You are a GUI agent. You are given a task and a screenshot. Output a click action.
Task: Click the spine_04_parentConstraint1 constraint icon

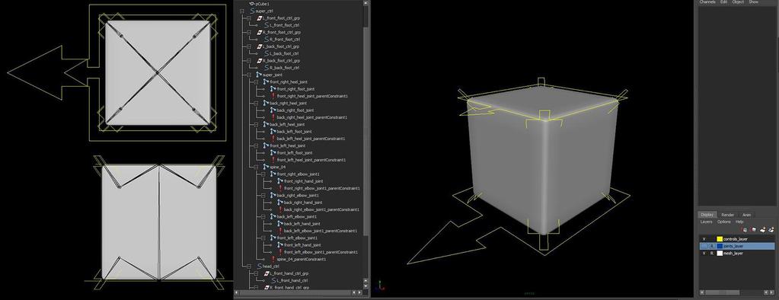click(x=273, y=260)
